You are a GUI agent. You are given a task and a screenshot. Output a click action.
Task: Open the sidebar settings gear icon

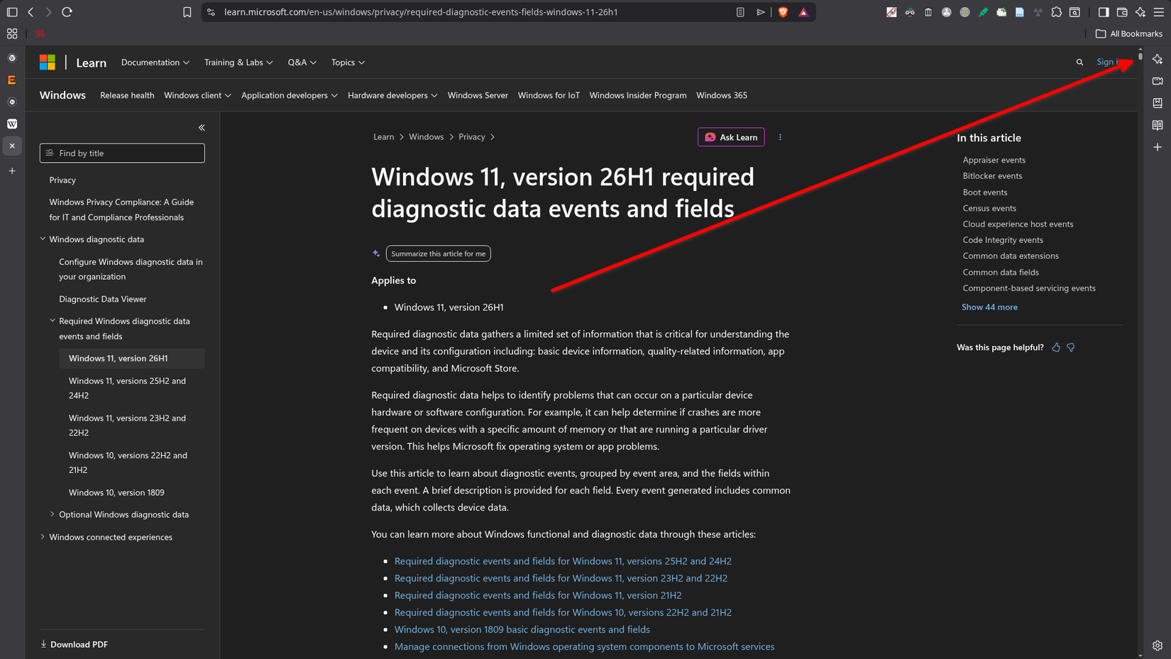coord(1158,646)
